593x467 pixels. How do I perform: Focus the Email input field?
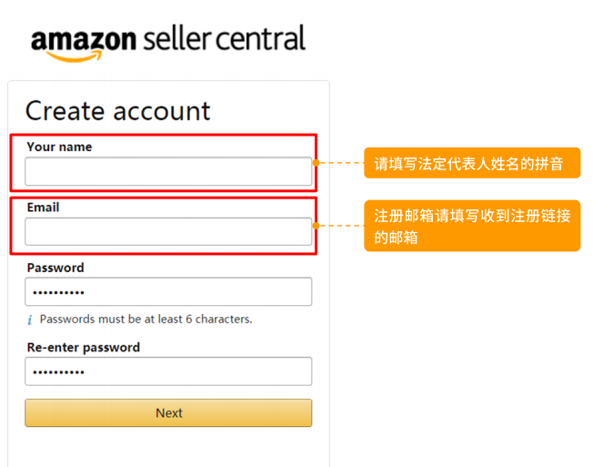tap(168, 231)
